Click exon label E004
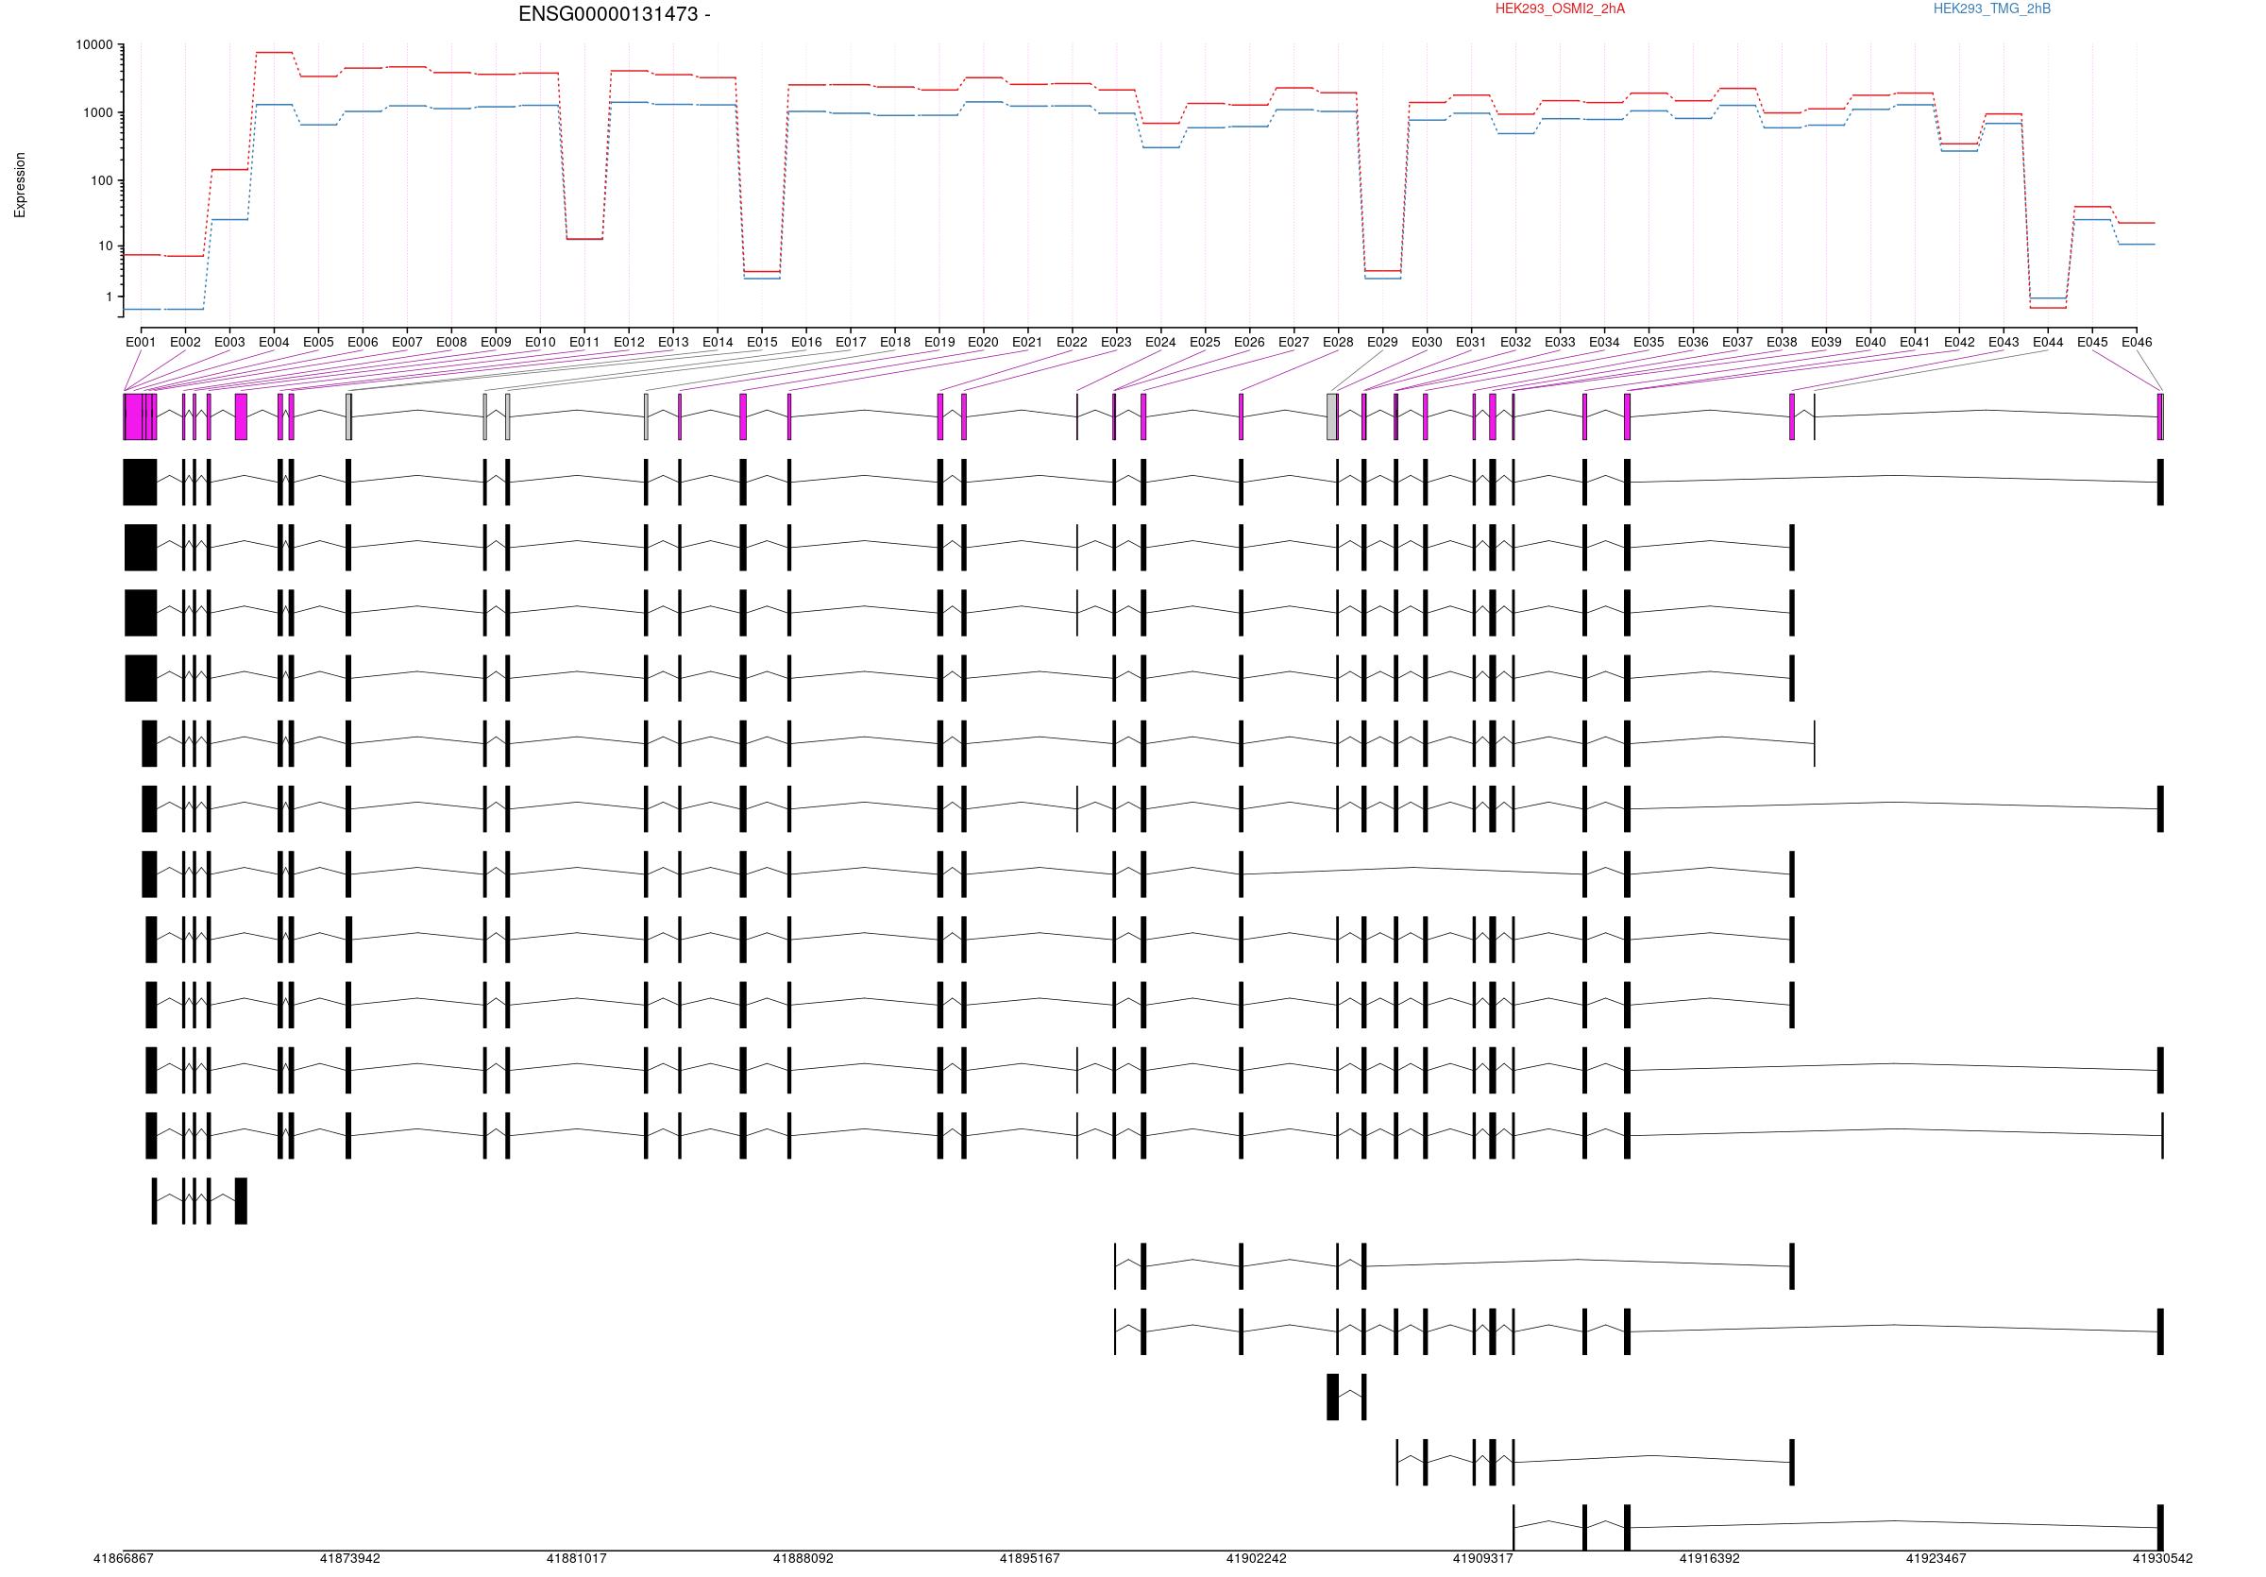Image resolution: width=2266 pixels, height=1577 pixels. point(275,343)
